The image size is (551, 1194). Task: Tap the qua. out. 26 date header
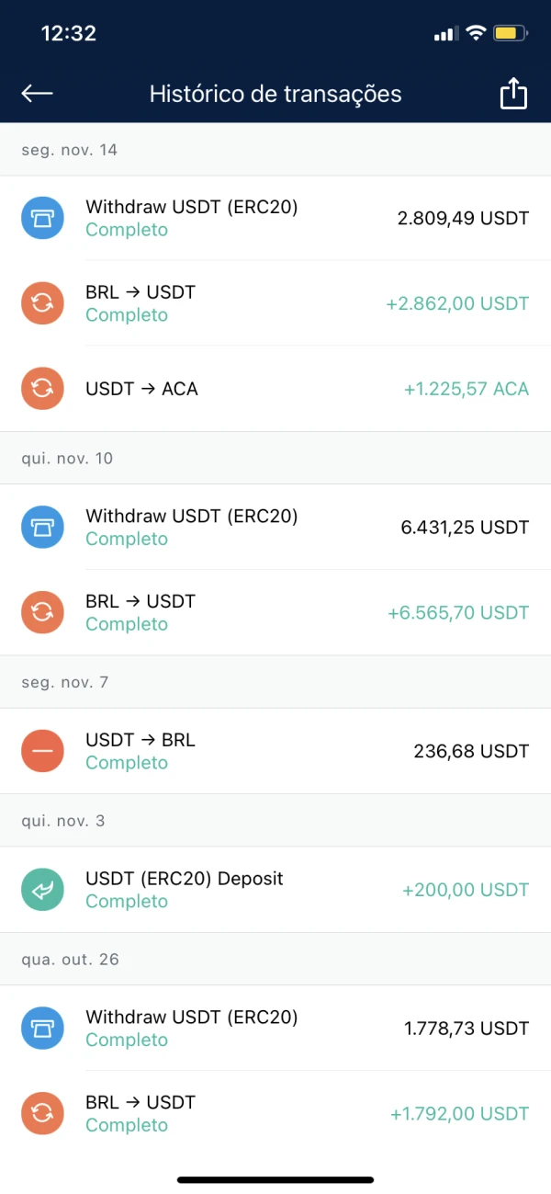71,959
